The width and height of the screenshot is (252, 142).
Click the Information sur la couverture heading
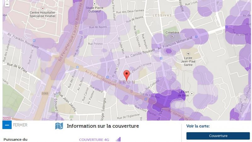click(103, 126)
